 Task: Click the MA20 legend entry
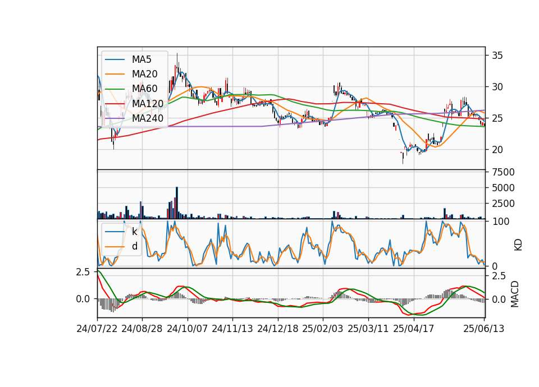tap(131, 74)
